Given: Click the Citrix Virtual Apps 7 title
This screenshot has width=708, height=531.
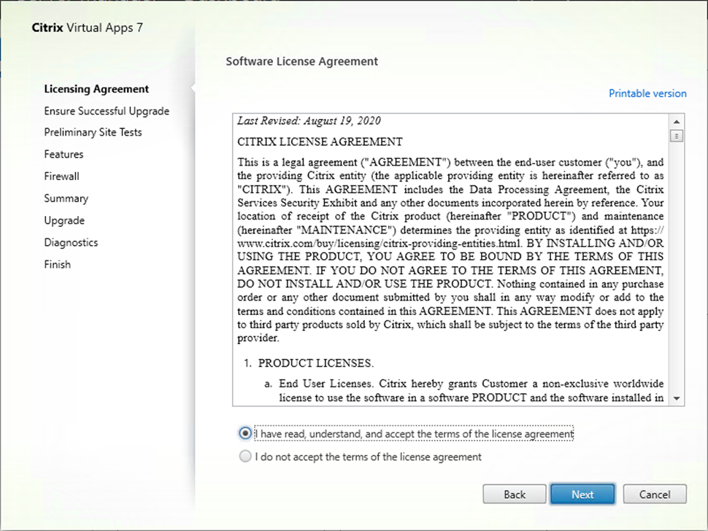Looking at the screenshot, I should (87, 28).
